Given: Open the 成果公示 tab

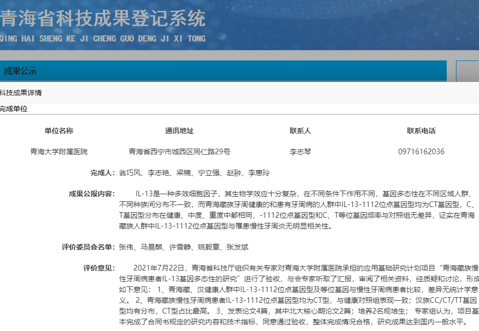Looking at the screenshot, I should (x=20, y=71).
